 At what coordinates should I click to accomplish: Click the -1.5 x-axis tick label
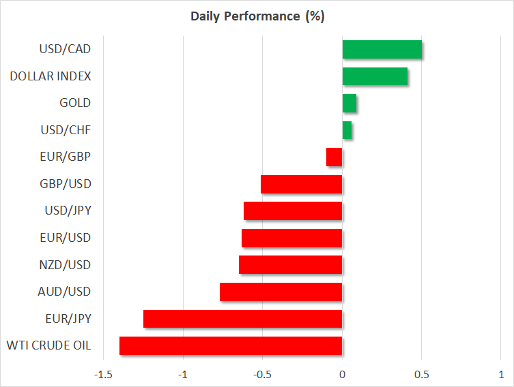coord(104,375)
